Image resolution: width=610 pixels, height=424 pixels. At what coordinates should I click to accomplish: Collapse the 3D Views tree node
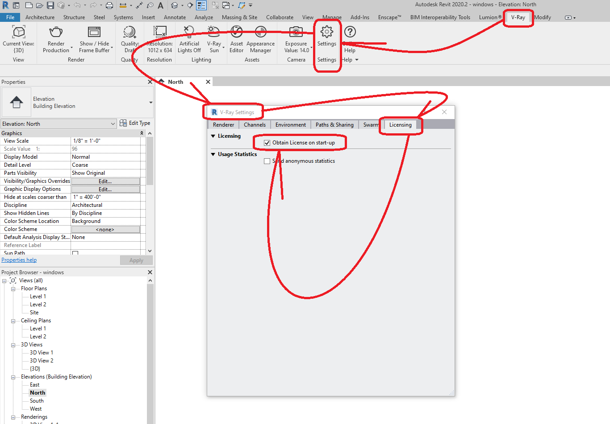[13, 345]
